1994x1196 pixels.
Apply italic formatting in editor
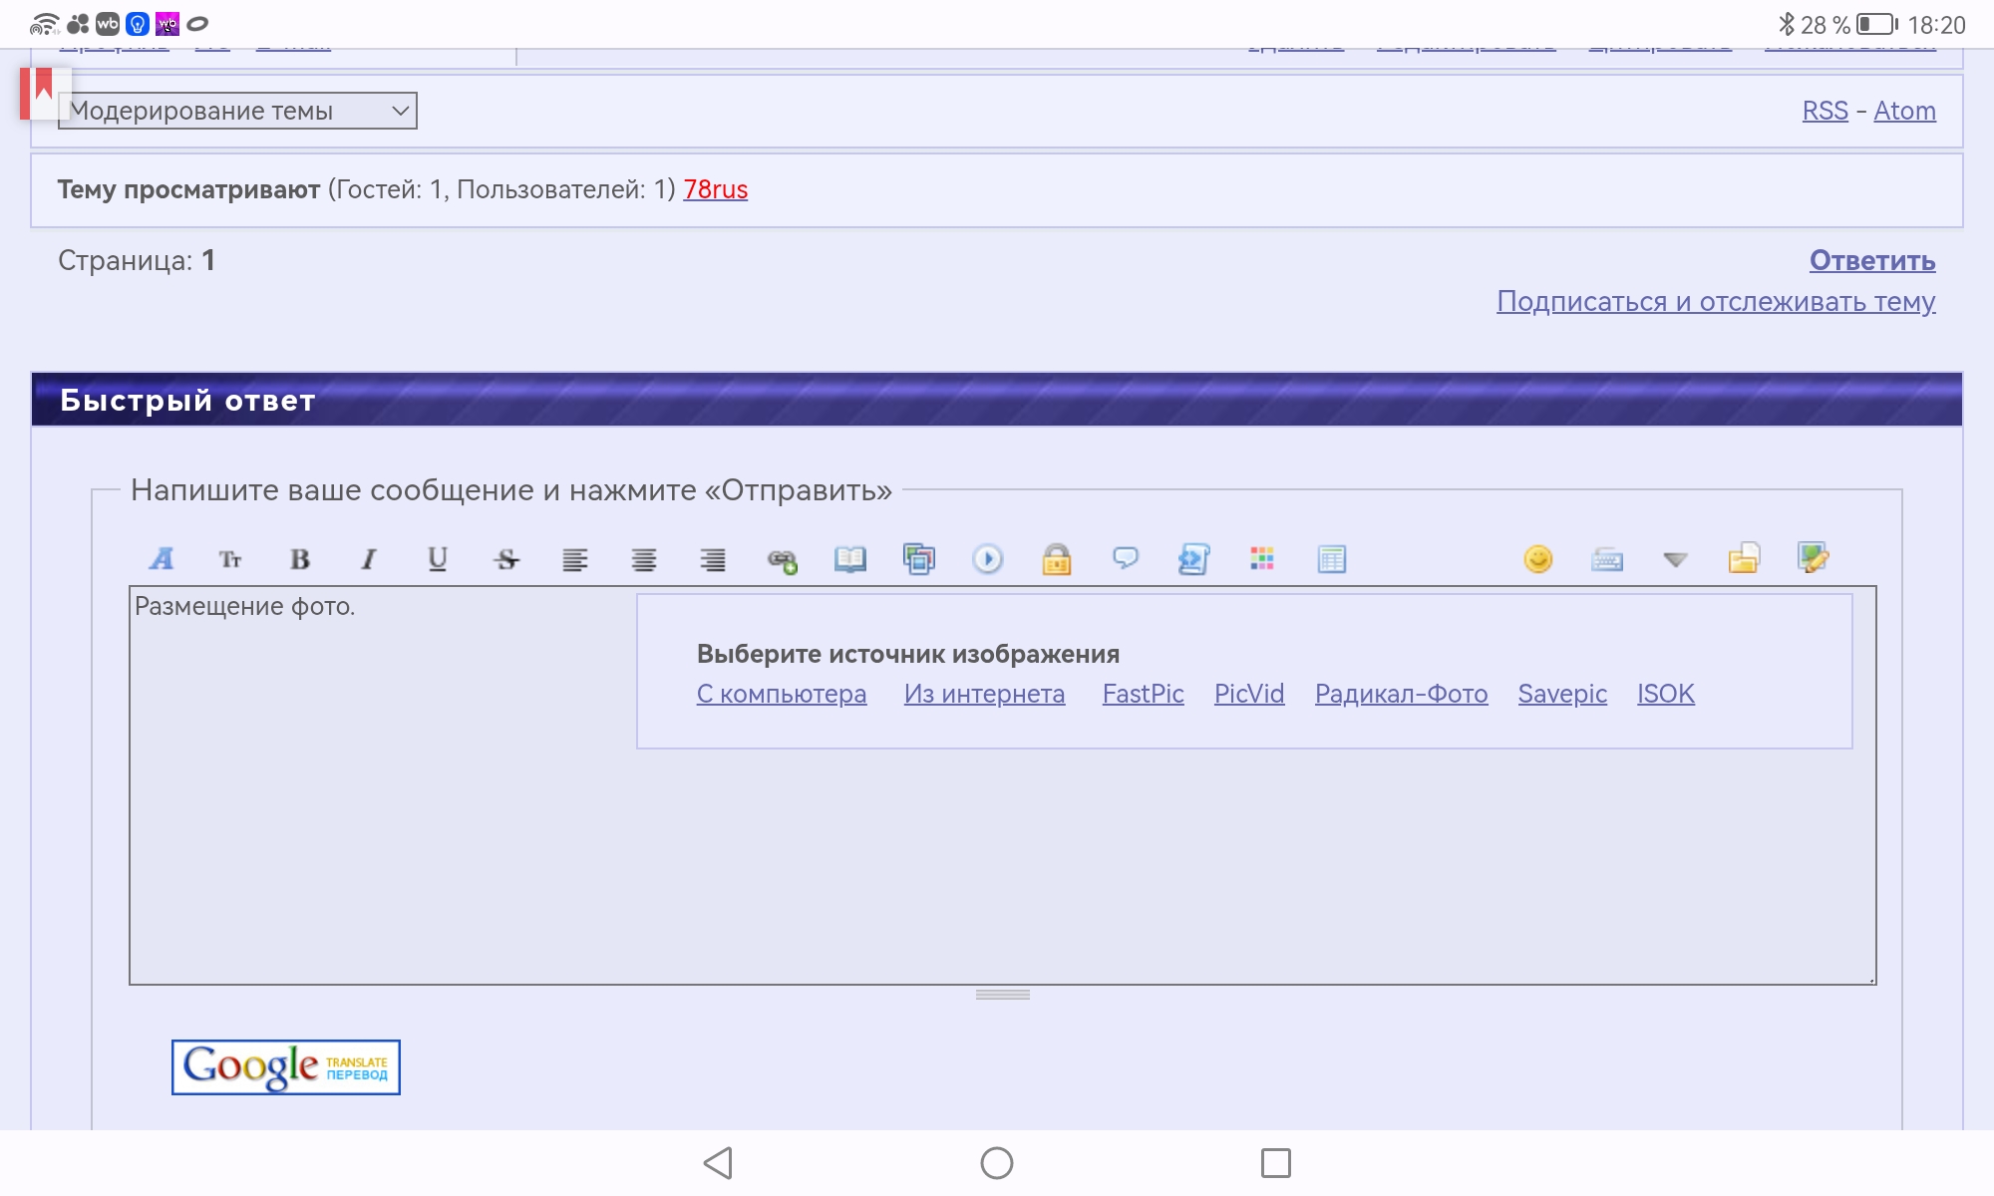tap(369, 559)
